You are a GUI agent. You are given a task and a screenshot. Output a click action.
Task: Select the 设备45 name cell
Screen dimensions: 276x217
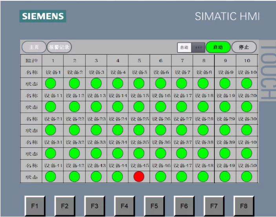point(139,165)
